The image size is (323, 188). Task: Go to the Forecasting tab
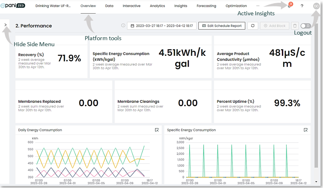pyautogui.click(x=206, y=6)
